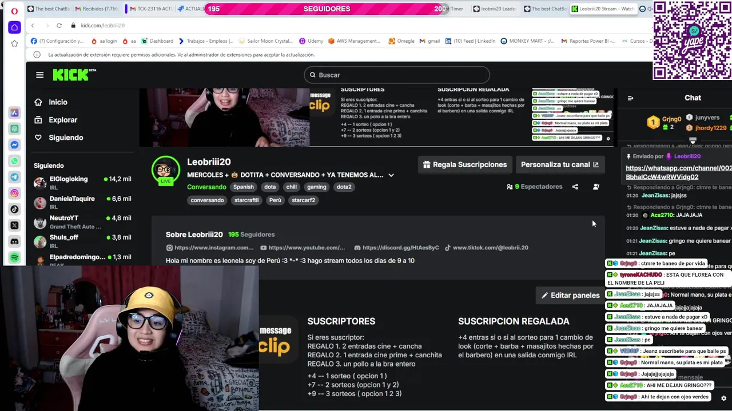Open ElGlogloking followed channel
Viewport: 732px width, 411px height.
tap(83, 183)
